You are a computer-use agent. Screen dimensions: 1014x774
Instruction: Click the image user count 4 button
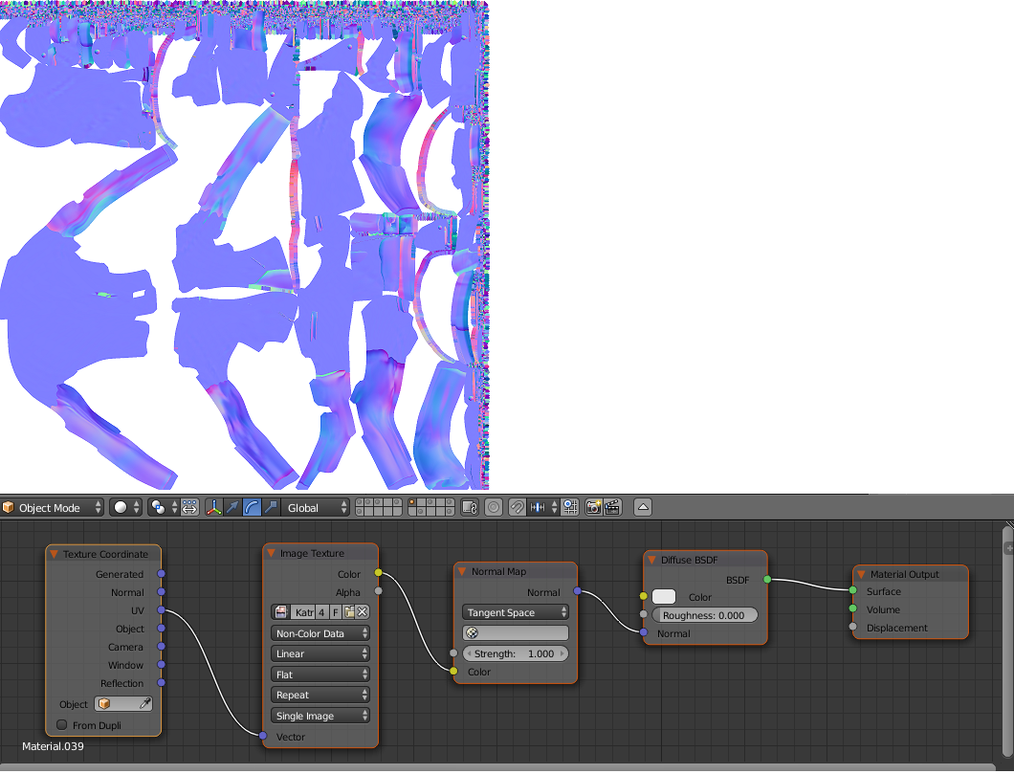(x=321, y=612)
